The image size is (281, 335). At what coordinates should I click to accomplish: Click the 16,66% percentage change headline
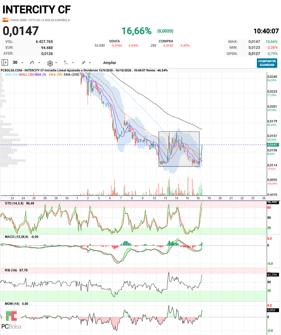(x=136, y=31)
